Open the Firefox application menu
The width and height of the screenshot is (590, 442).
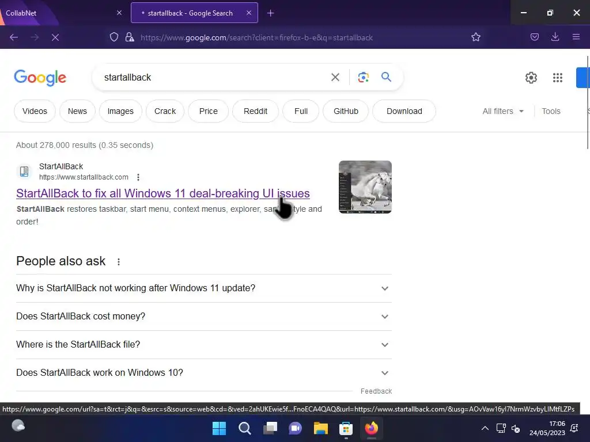(x=576, y=37)
